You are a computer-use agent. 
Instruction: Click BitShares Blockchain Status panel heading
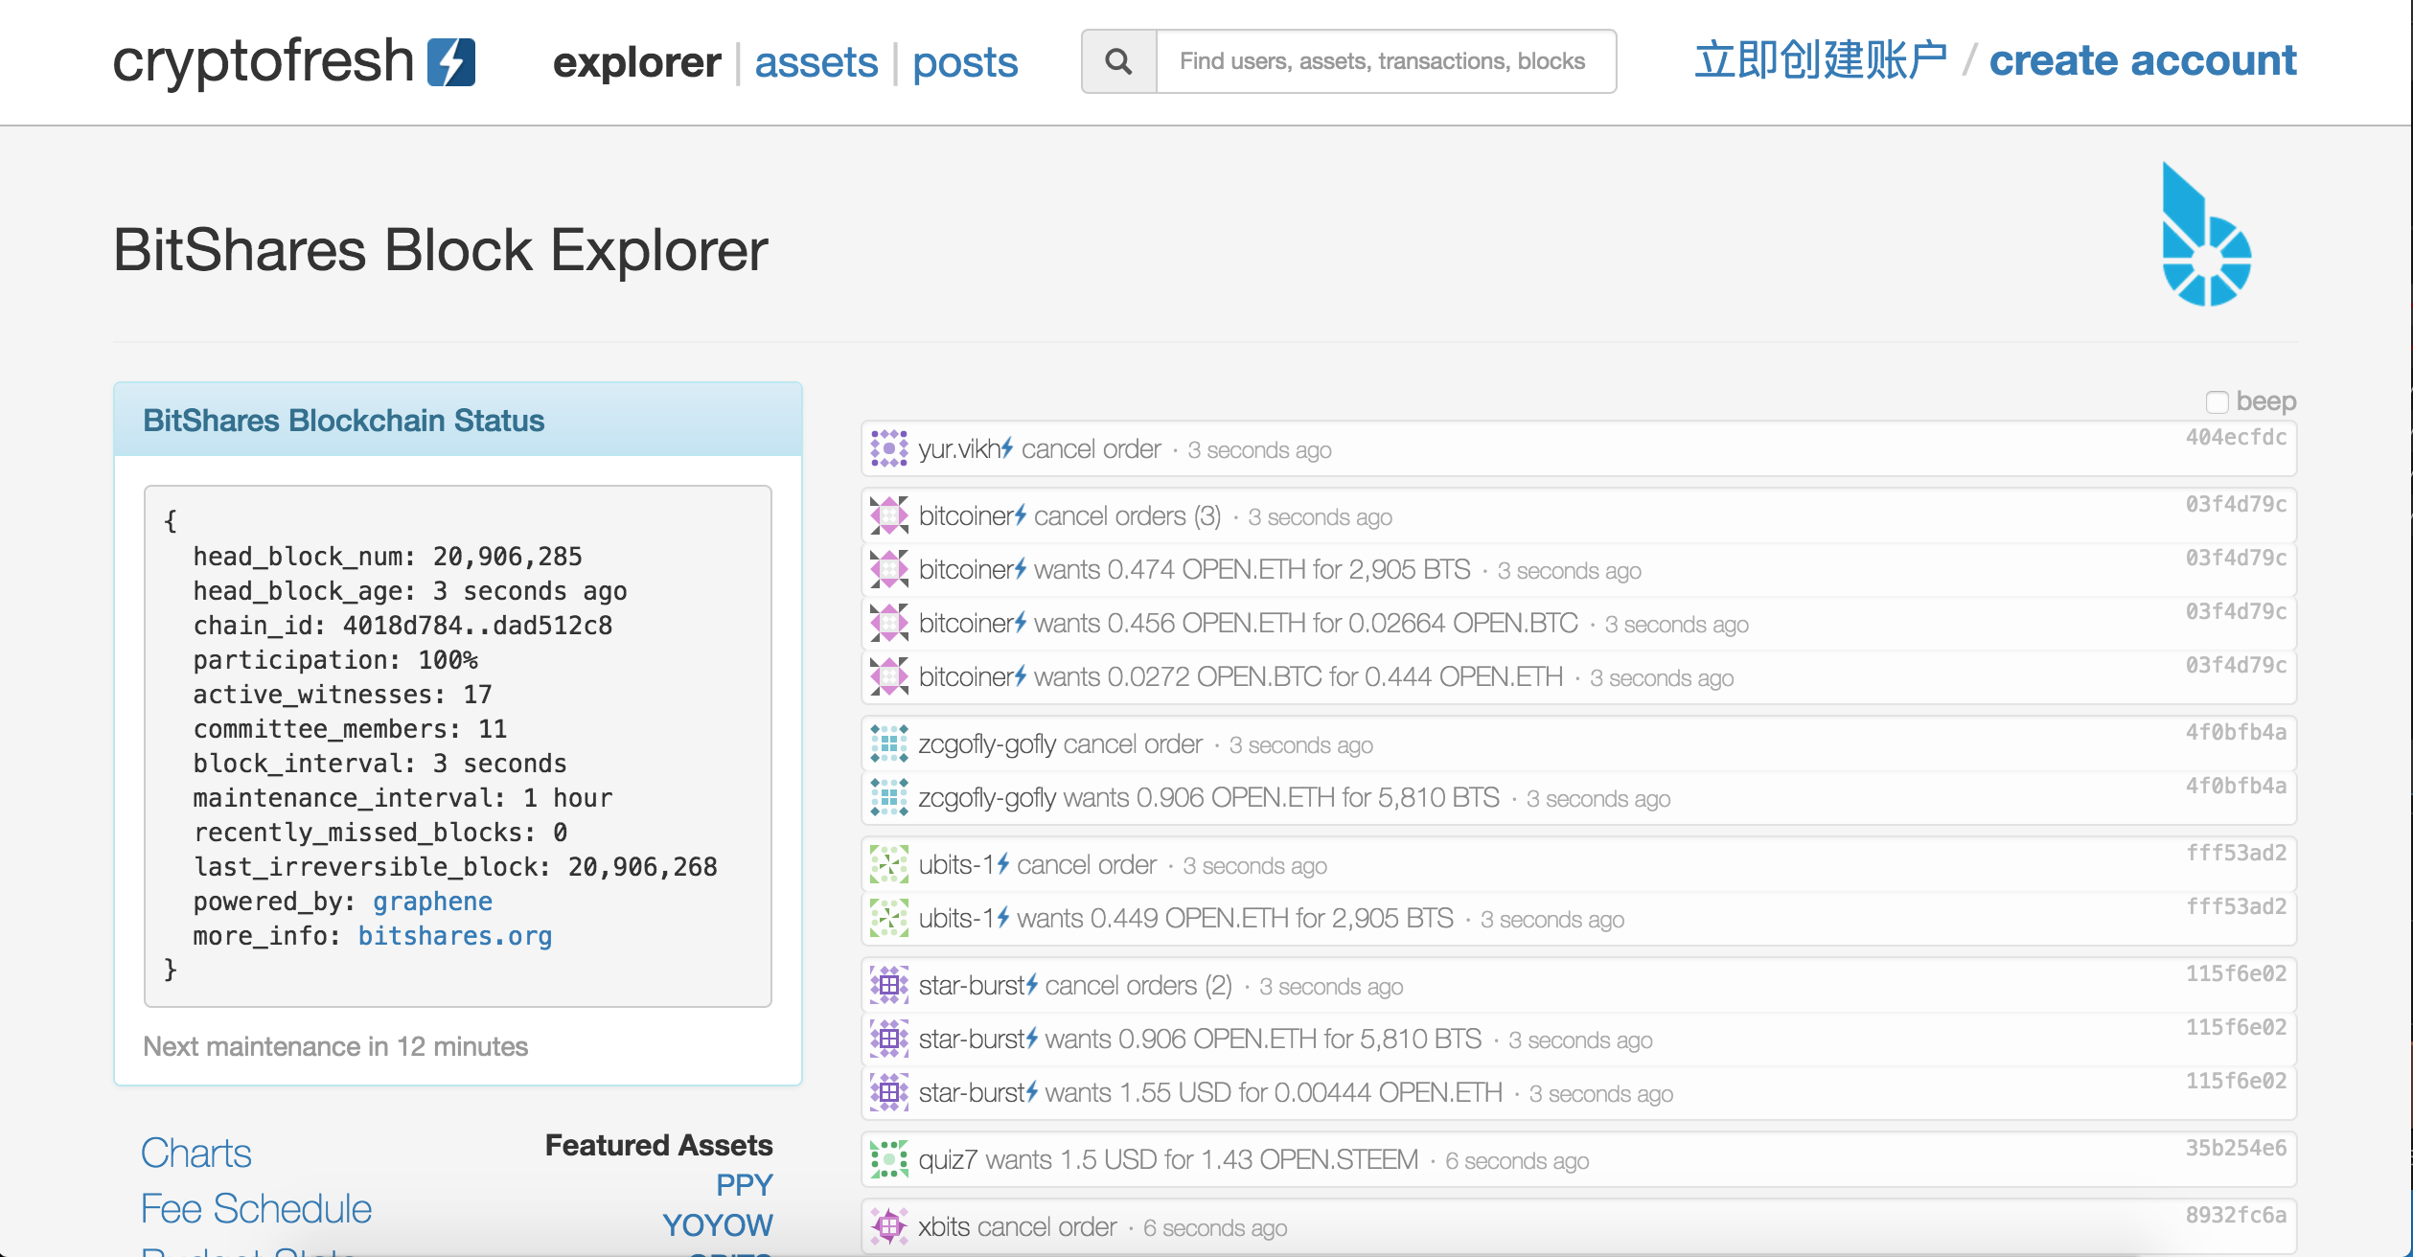pos(343,420)
